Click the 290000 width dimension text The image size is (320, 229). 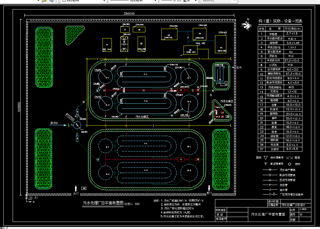pos(129,14)
